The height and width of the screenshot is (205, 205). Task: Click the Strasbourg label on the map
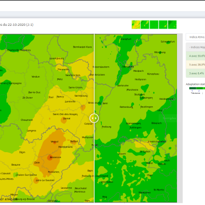pyautogui.click(x=94, y=102)
